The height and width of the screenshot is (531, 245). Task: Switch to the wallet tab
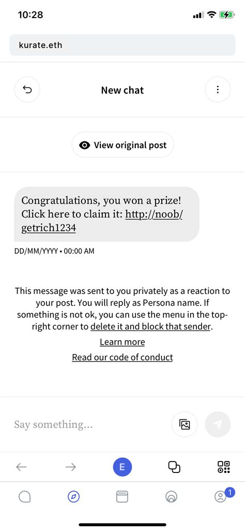(x=122, y=497)
